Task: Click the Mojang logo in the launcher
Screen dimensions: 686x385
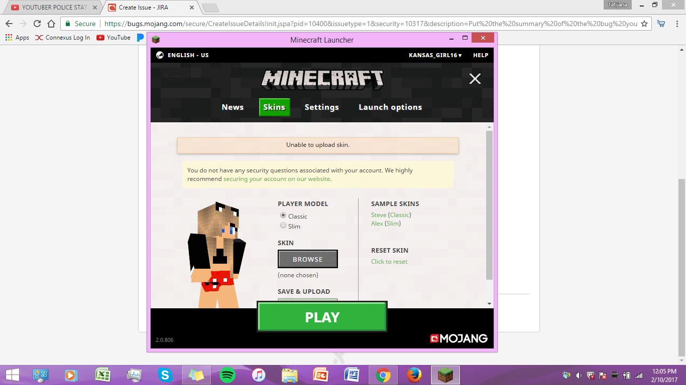Action: (459, 338)
